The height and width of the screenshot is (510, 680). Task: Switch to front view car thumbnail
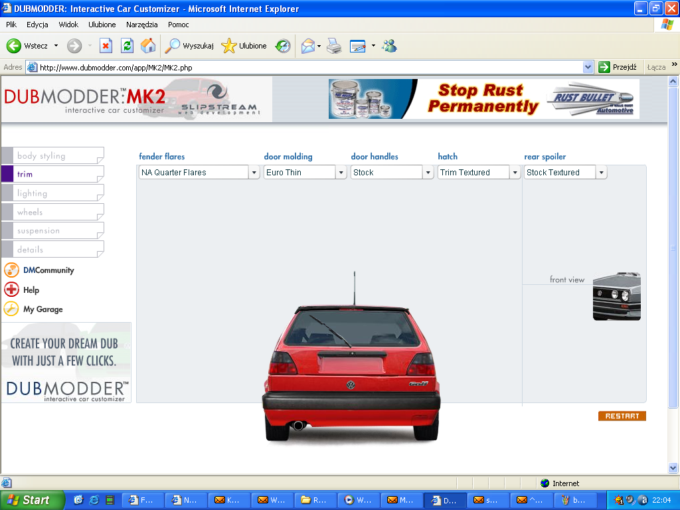(617, 297)
